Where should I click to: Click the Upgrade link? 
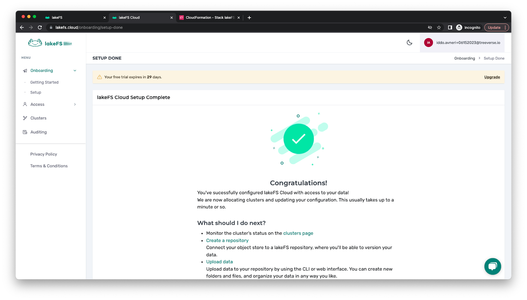point(492,77)
